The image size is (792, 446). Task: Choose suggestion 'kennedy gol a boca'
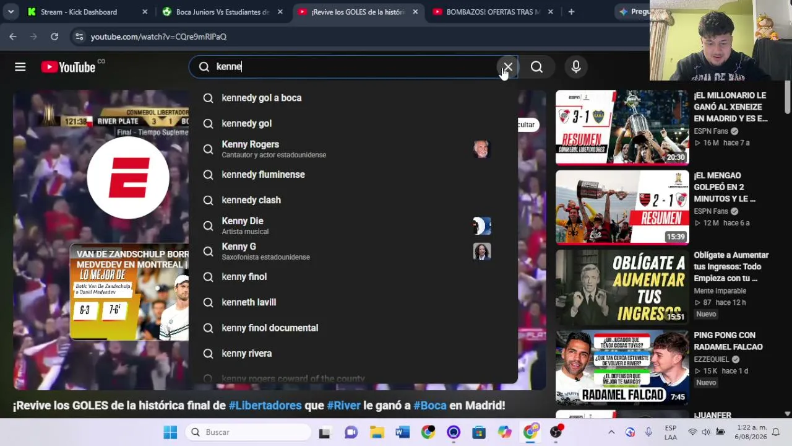click(x=353, y=98)
